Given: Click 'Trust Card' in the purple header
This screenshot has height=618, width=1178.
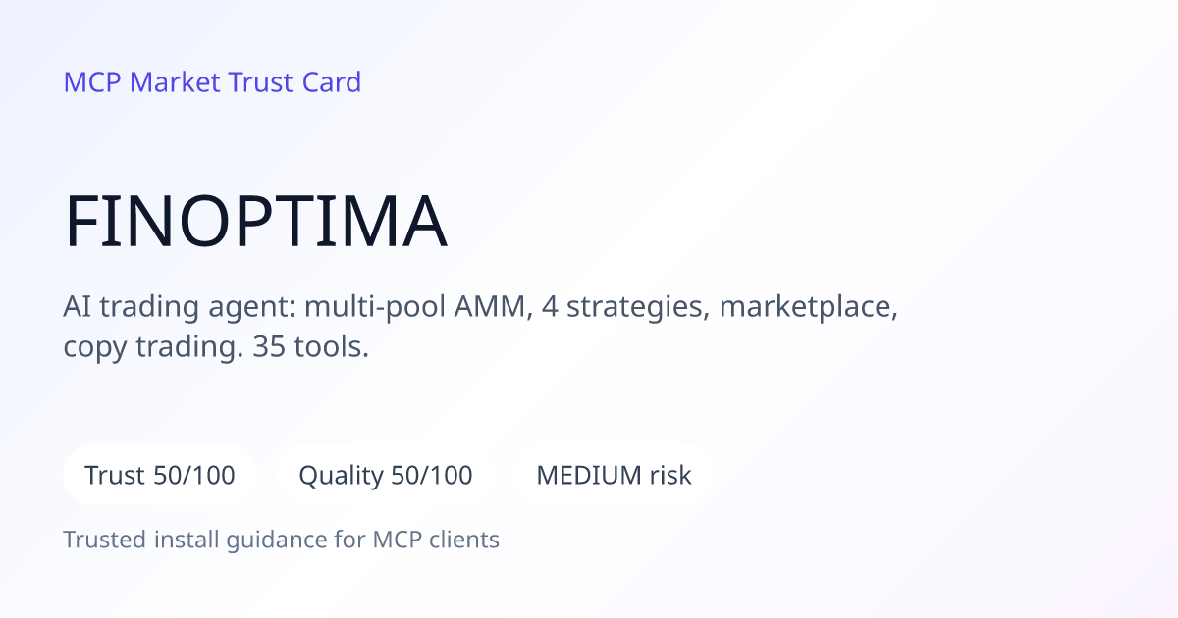Looking at the screenshot, I should [295, 82].
